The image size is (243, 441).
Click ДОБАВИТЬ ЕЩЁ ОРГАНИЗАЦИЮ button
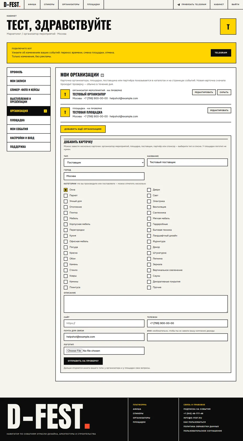(x=83, y=129)
